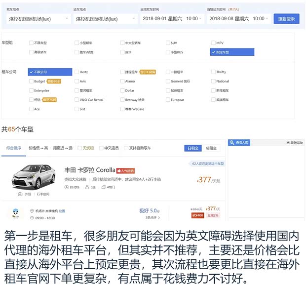Tick the Europcar checkbox
The height and width of the screenshot is (287, 306).
click(x=168, y=100)
